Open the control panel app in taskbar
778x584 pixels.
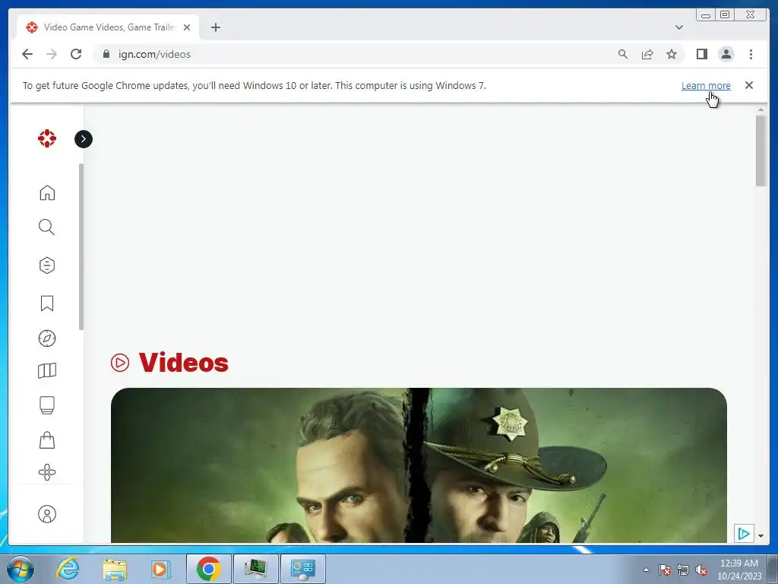(303, 569)
